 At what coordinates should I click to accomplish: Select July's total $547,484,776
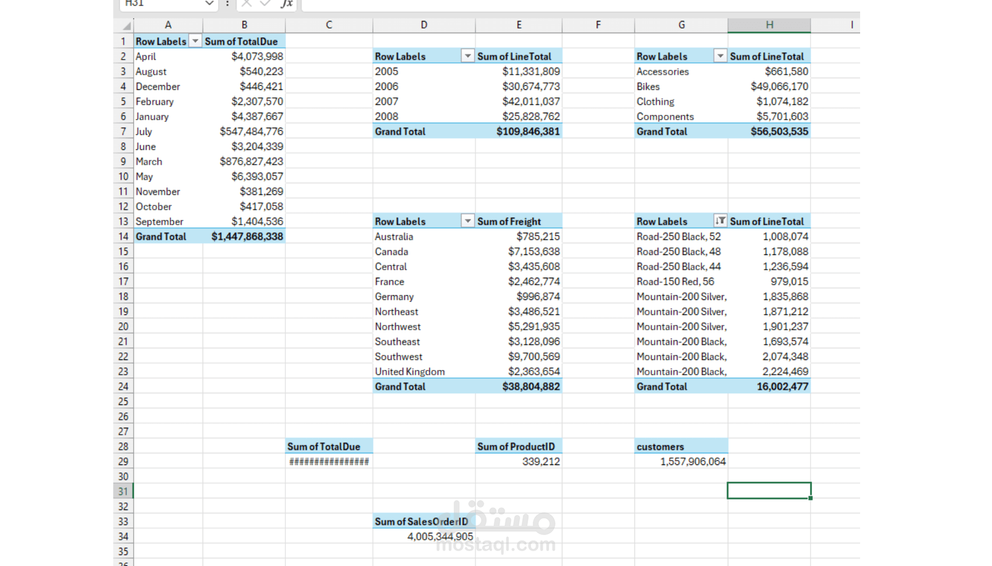coord(244,131)
